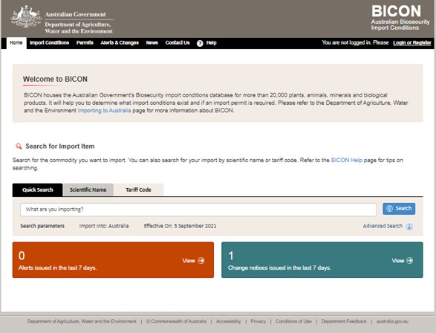The height and width of the screenshot is (333, 436).
Task: Click the help question mark icon
Action: point(200,43)
